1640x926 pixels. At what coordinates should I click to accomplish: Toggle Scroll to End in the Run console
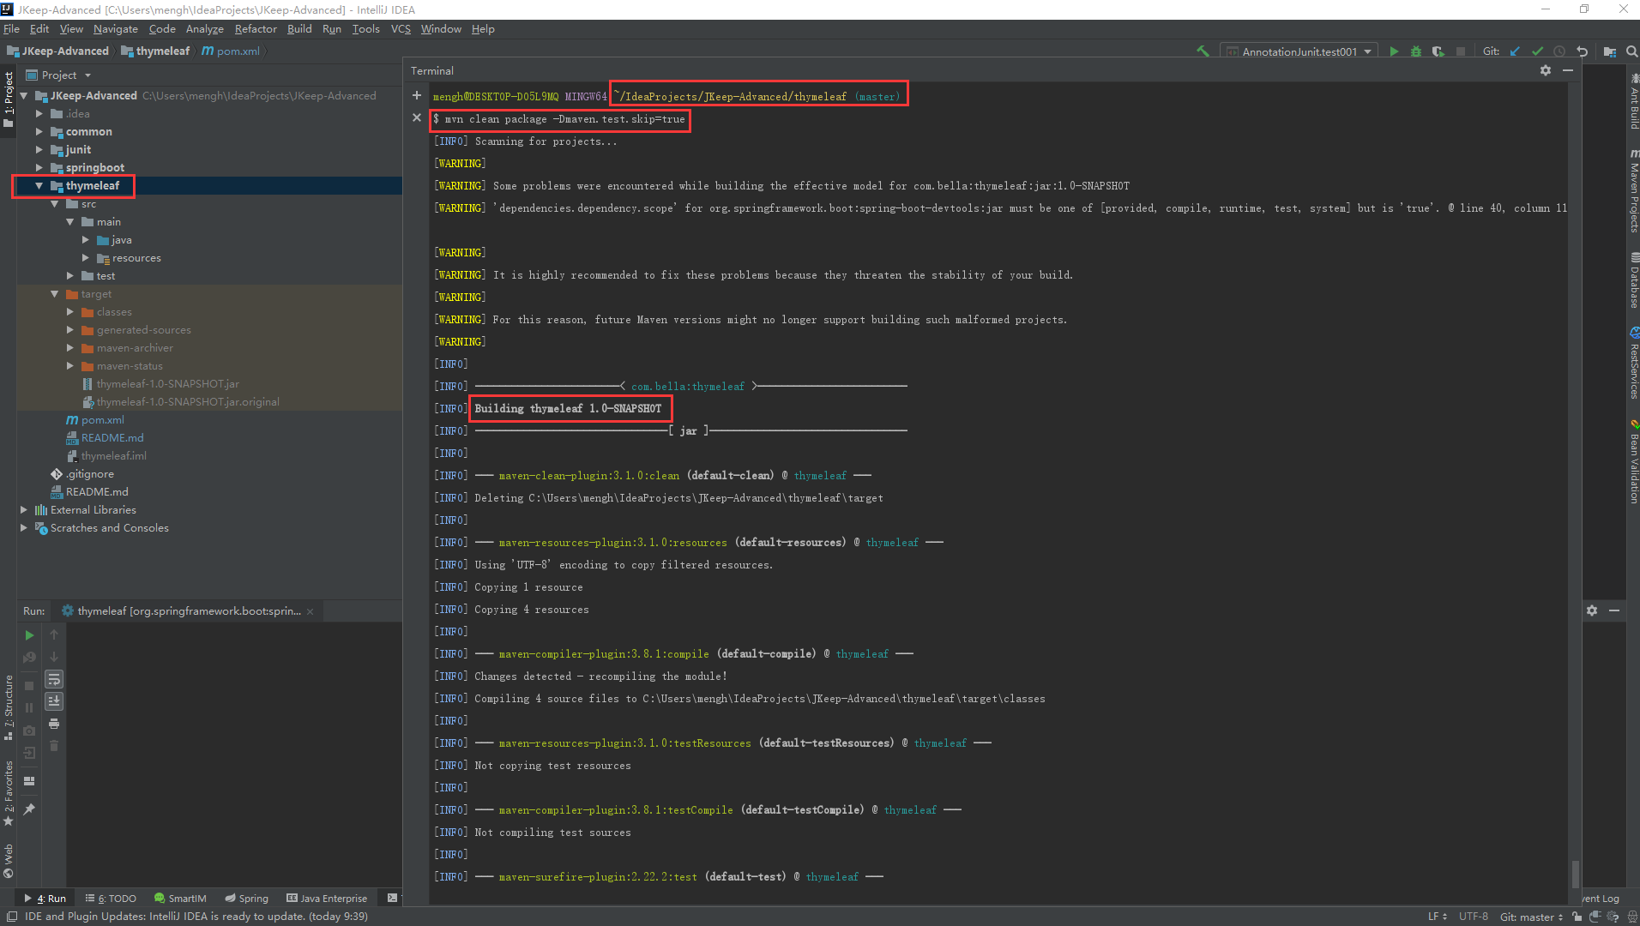point(54,701)
